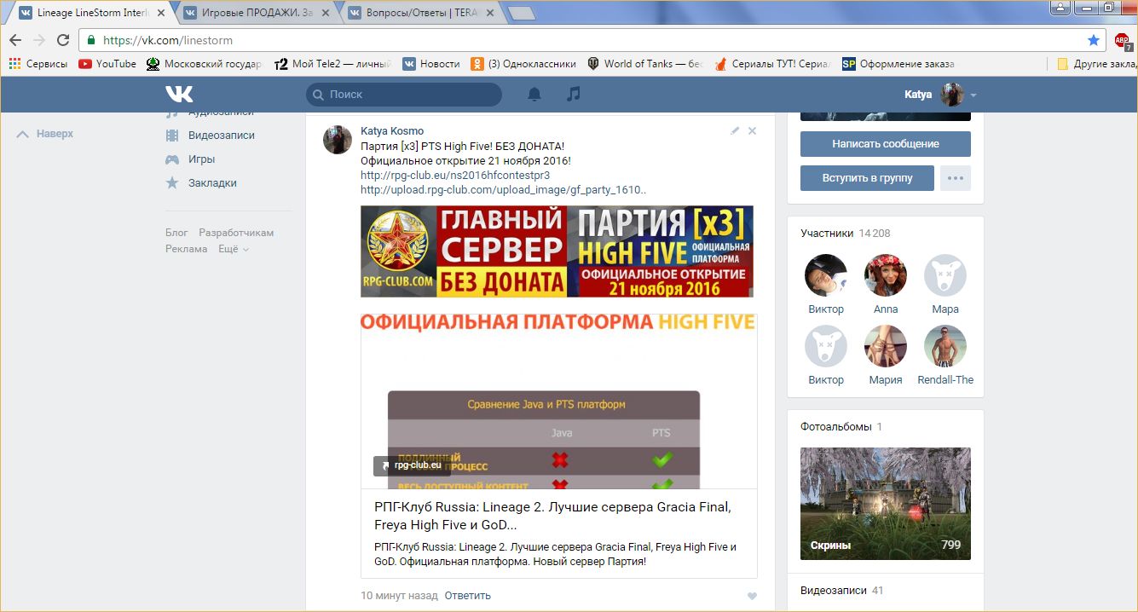Open the Видеозаписи section header
Viewport: 1138px width, 612px height.
tap(842, 590)
